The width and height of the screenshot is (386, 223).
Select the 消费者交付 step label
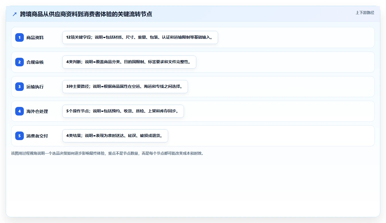pyautogui.click(x=37, y=136)
